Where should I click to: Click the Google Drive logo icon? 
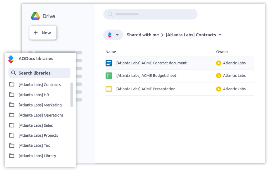pyautogui.click(x=35, y=16)
